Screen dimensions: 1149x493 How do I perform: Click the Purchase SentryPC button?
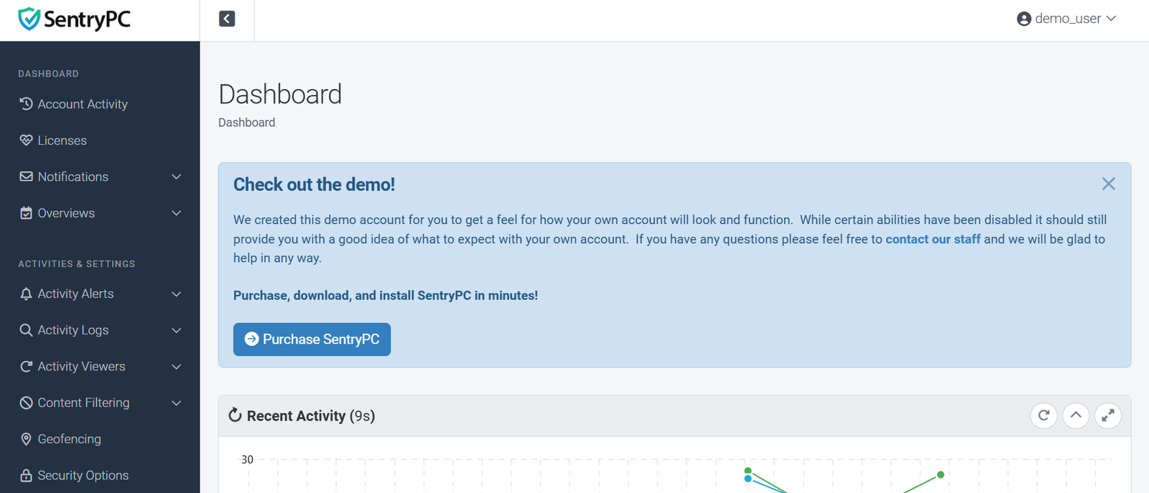point(312,339)
